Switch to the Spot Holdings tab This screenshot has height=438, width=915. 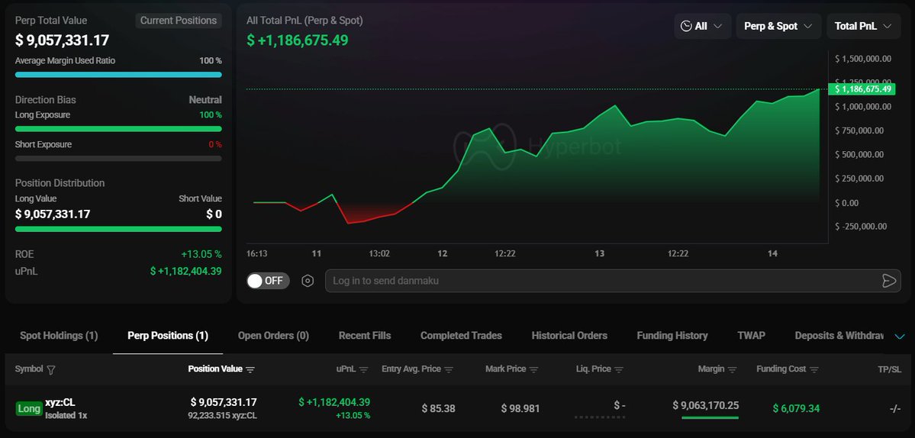pyautogui.click(x=59, y=336)
